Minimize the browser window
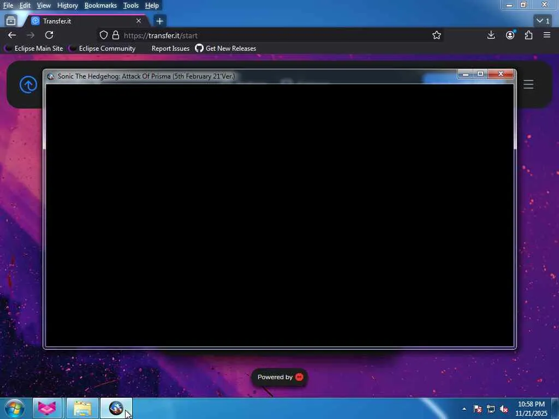The width and height of the screenshot is (559, 419). [509, 5]
